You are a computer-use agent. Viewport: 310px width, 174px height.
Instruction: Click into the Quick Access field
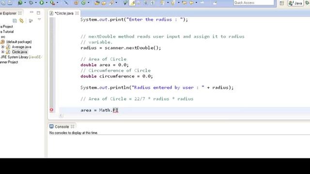(x=254, y=2)
